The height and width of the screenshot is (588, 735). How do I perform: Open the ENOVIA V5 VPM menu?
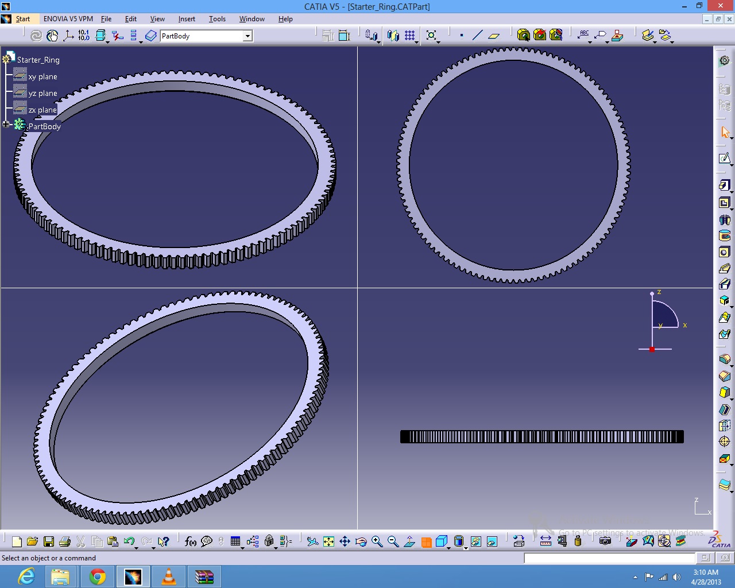tap(68, 19)
